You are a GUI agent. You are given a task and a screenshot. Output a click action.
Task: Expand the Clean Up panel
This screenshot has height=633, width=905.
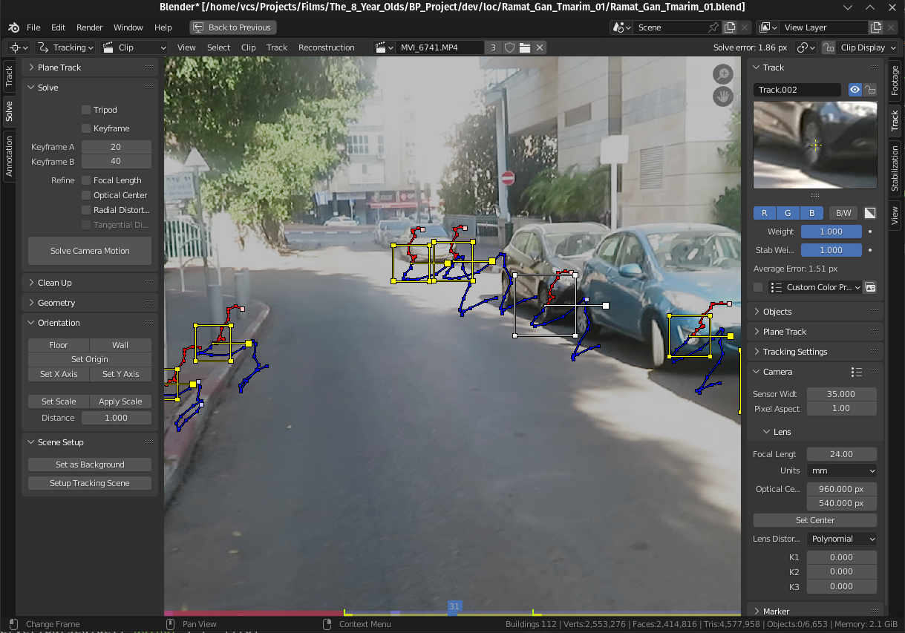(55, 283)
